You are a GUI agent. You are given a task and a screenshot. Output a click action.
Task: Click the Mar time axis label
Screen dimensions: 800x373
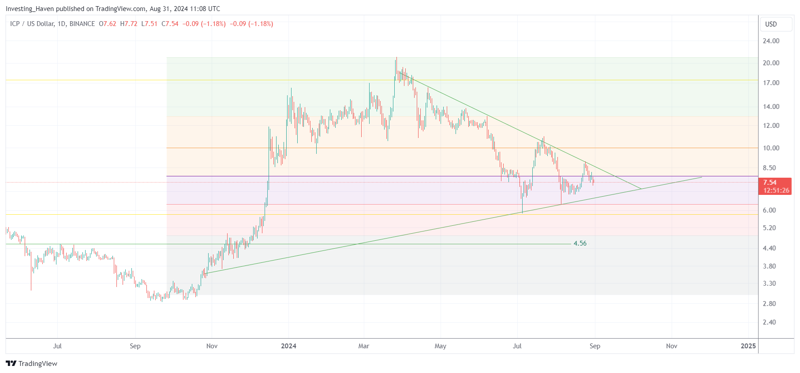[364, 346]
